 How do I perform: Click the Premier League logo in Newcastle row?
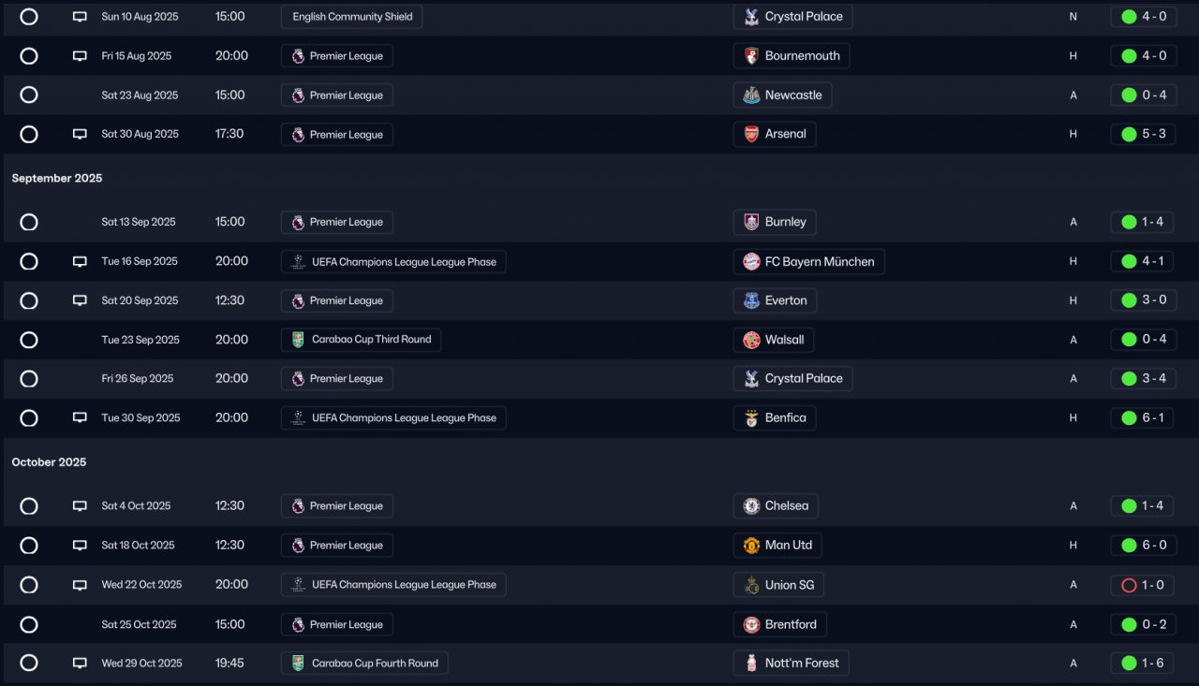298,95
